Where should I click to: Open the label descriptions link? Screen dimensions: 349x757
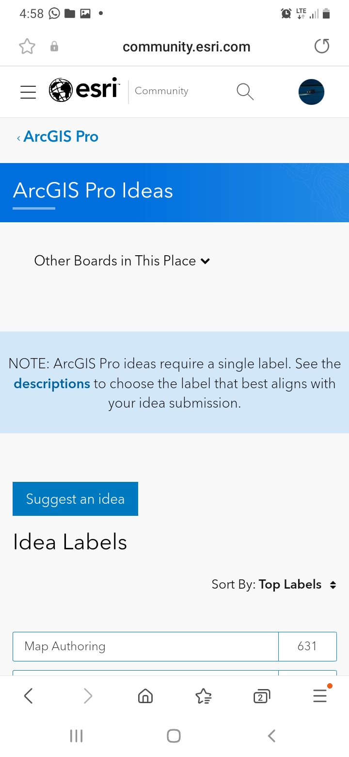coord(52,383)
